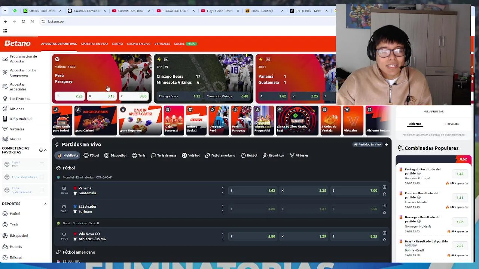Bet Minnesota Vikings at 6.40
Screen dimensions: 479x269
click(228, 96)
